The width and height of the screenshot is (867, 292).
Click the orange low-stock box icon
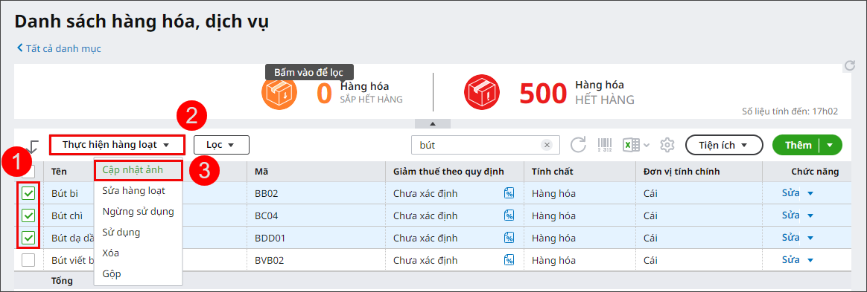point(278,92)
